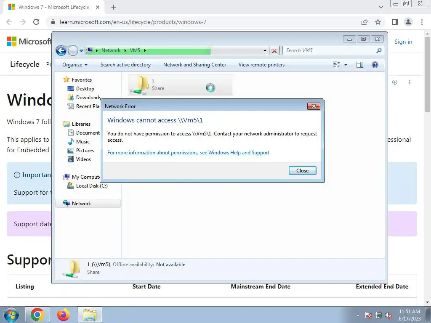Click the Network breadcrumb in address bar
Viewport: 431px width, 323px height.
pos(111,50)
